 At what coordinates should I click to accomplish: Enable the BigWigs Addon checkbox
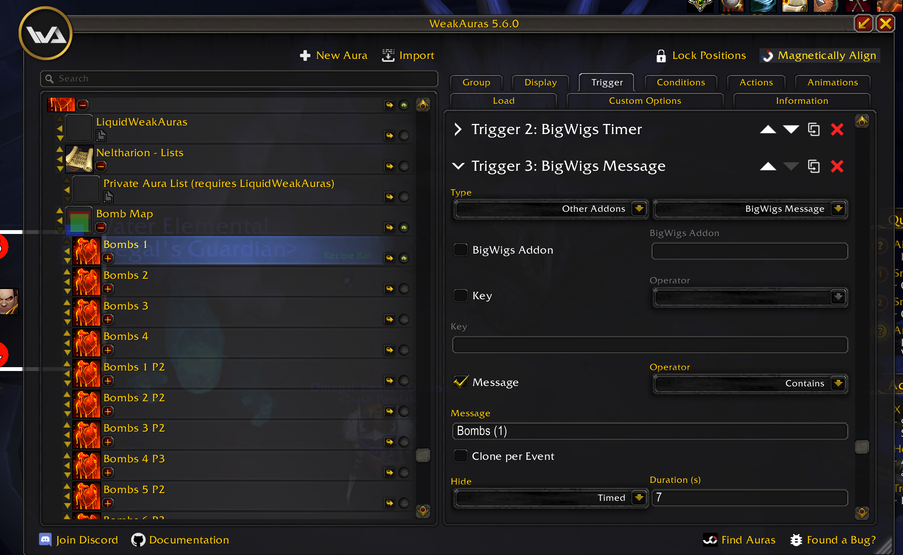pyautogui.click(x=460, y=250)
